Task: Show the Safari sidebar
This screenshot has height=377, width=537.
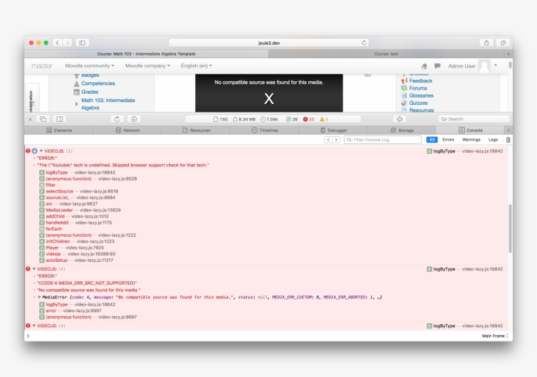Action: coord(83,43)
